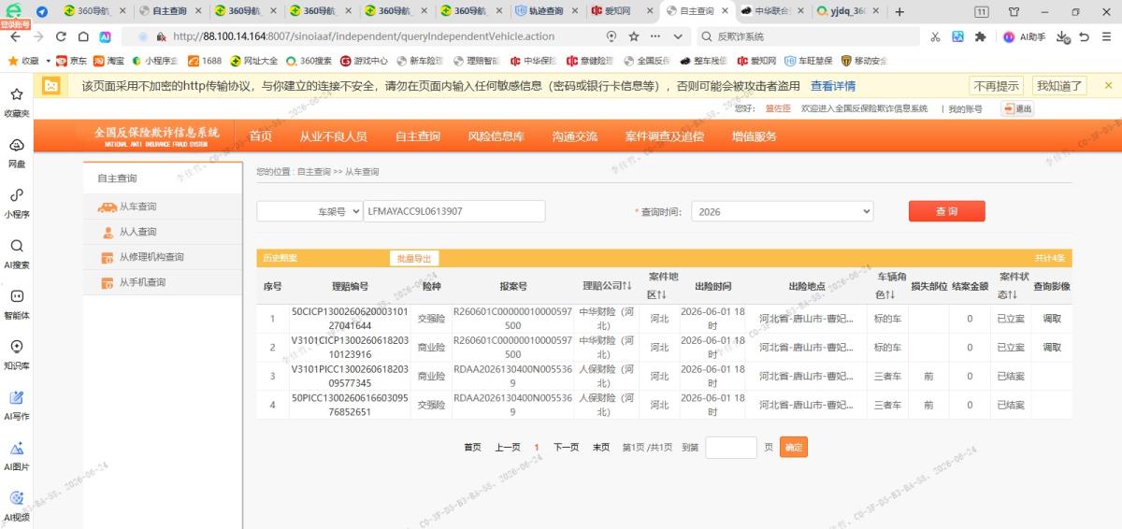Click the 我知道了 button
The image size is (1122, 529).
[1059, 86]
